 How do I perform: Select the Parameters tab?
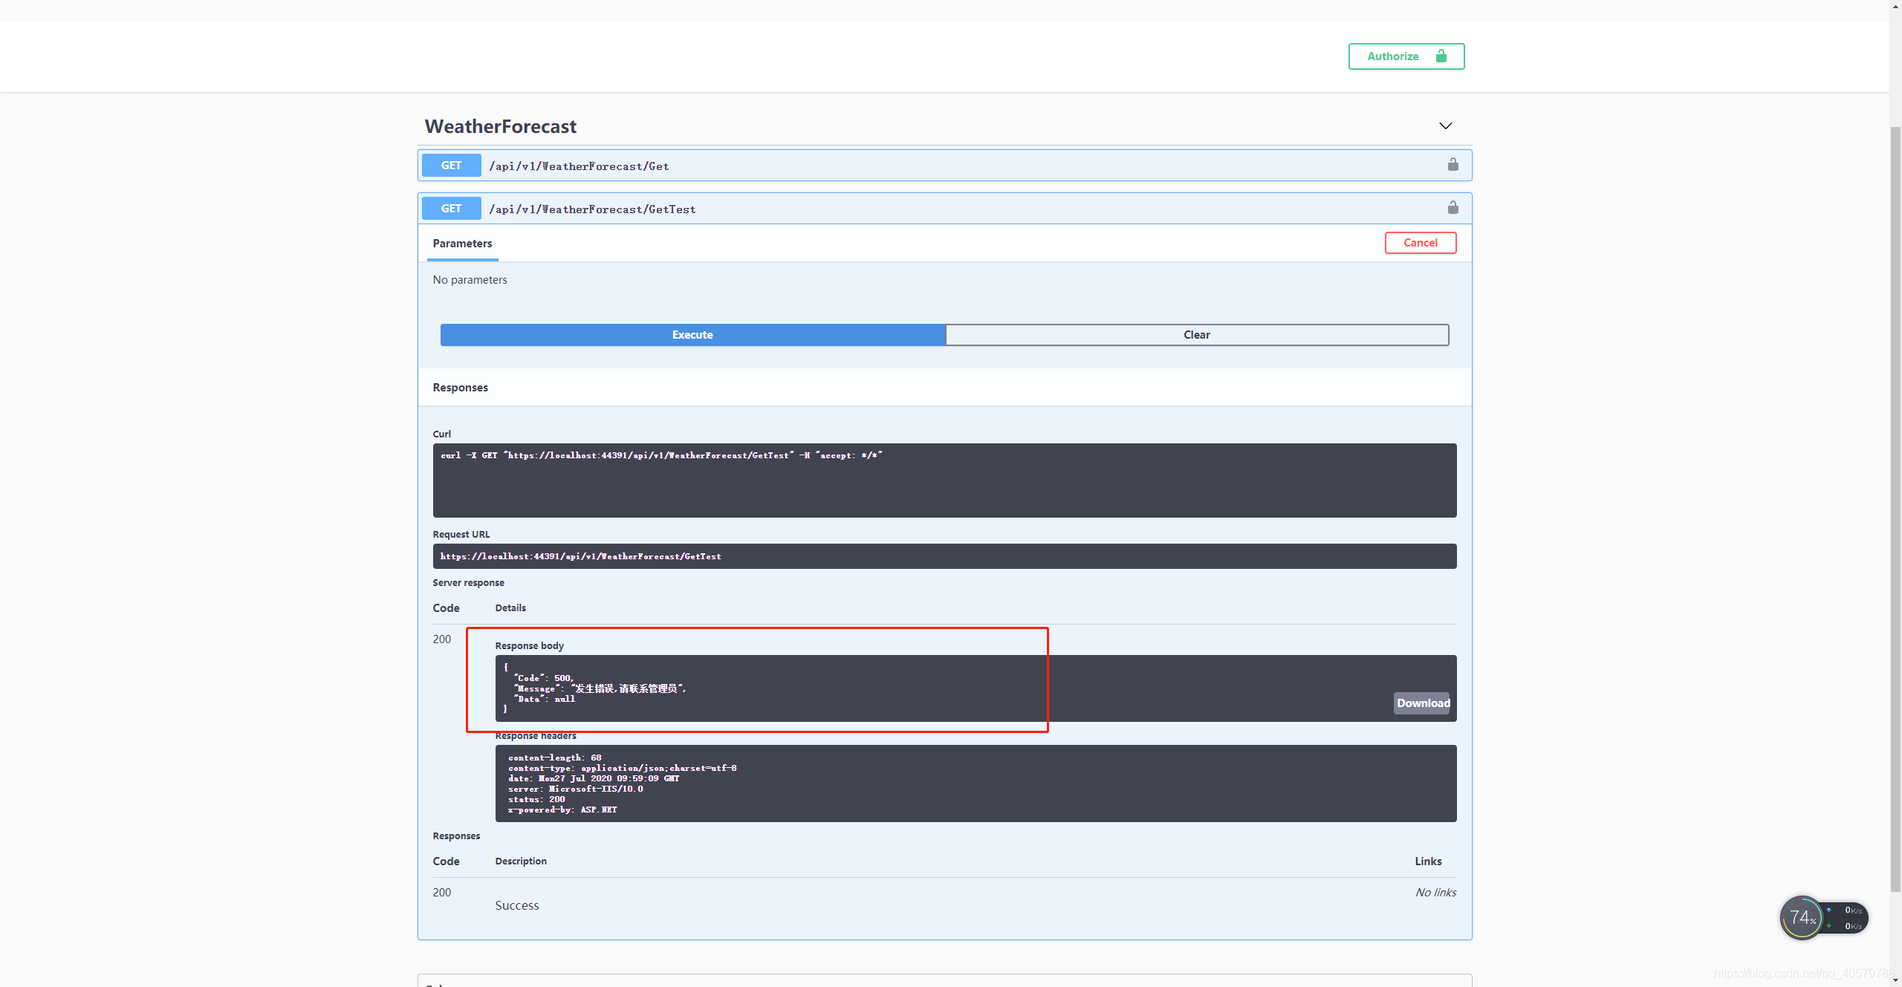tap(462, 244)
